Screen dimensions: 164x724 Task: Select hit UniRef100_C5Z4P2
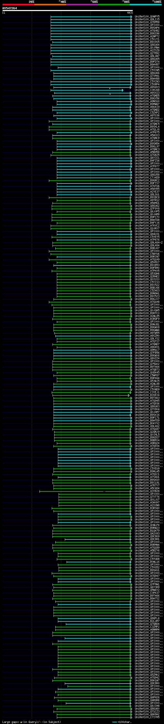[x=147, y=113]
